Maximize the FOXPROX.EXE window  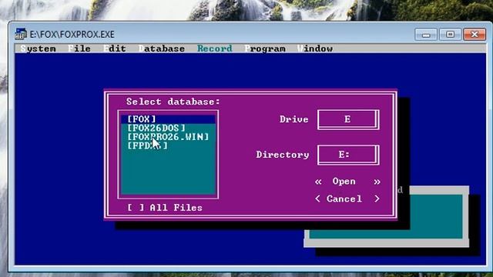click(450, 34)
